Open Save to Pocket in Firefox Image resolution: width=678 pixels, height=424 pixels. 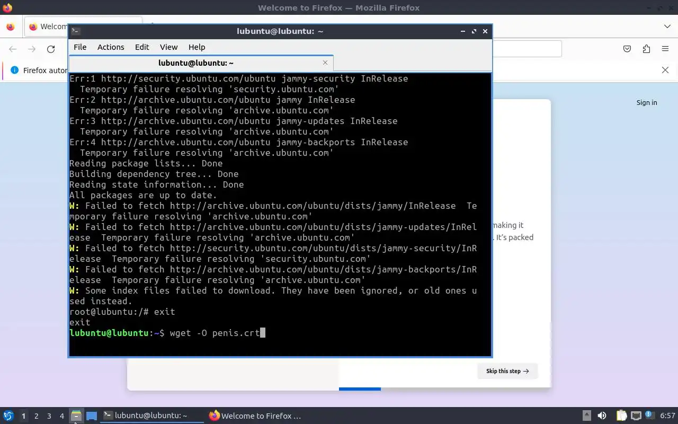pyautogui.click(x=627, y=49)
